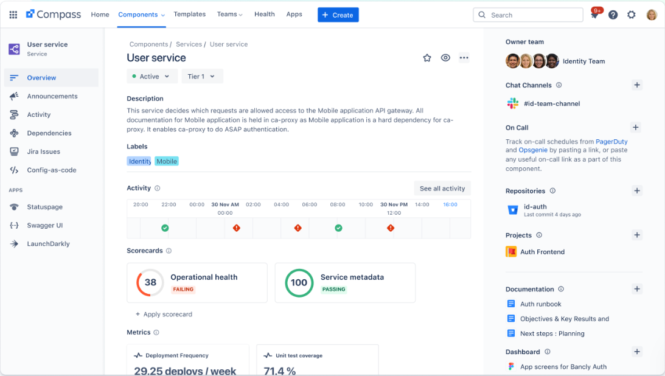
Task: Click the green success event near 22:00
Action: [x=165, y=228]
